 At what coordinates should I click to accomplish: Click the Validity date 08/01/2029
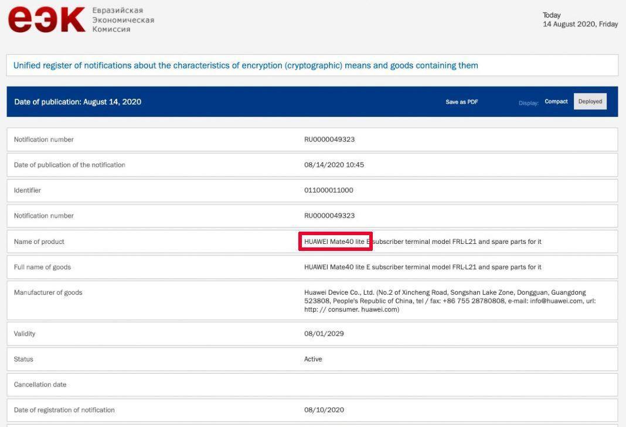[x=324, y=333]
